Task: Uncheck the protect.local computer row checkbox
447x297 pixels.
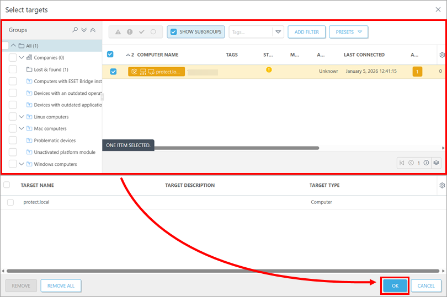Action: pos(113,72)
